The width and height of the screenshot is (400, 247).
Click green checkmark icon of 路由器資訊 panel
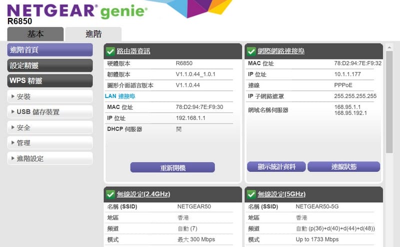(110, 51)
